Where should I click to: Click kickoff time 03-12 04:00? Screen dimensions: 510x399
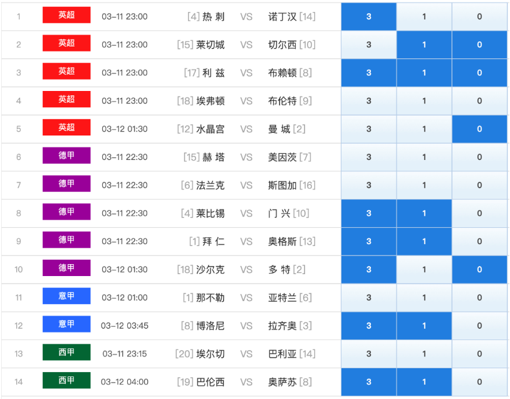pyautogui.click(x=125, y=381)
